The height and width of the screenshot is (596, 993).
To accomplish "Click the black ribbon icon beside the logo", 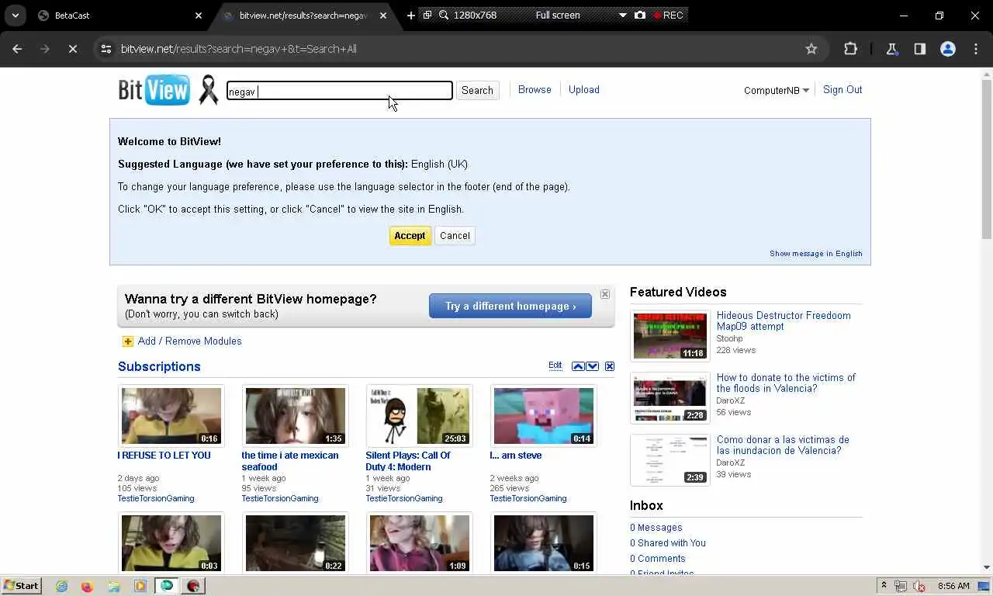I will 209,90.
